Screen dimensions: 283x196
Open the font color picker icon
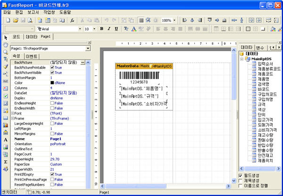[x=134, y=29]
